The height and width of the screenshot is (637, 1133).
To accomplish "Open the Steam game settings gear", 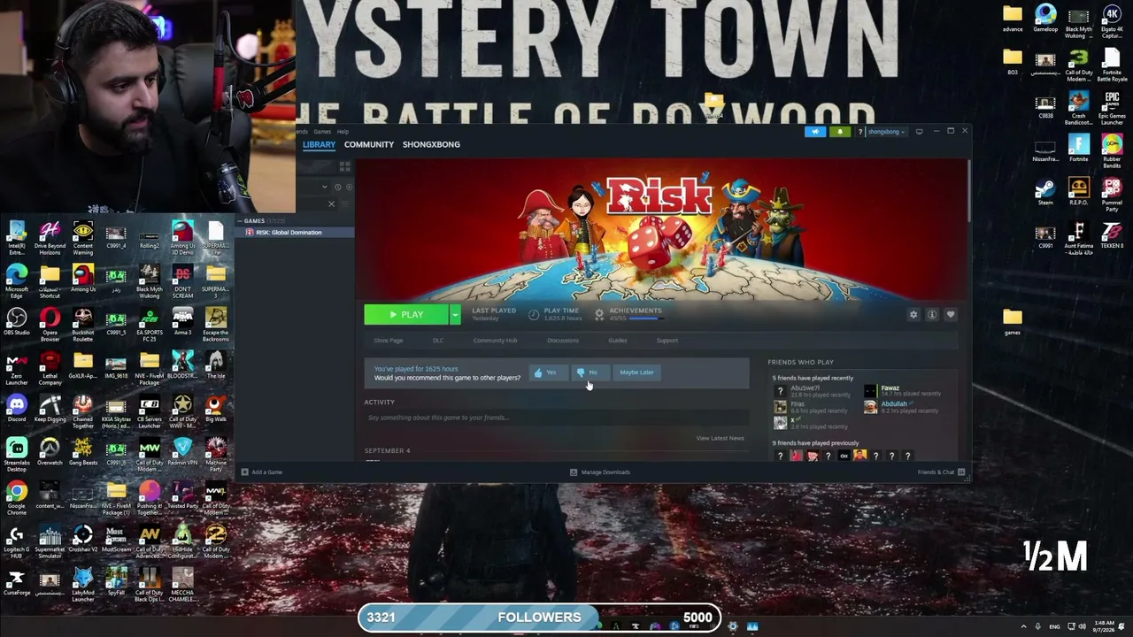I will coord(913,315).
